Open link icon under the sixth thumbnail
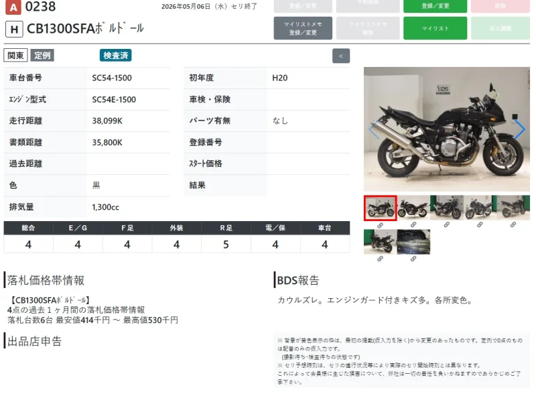The width and height of the screenshot is (536, 402). [380, 259]
